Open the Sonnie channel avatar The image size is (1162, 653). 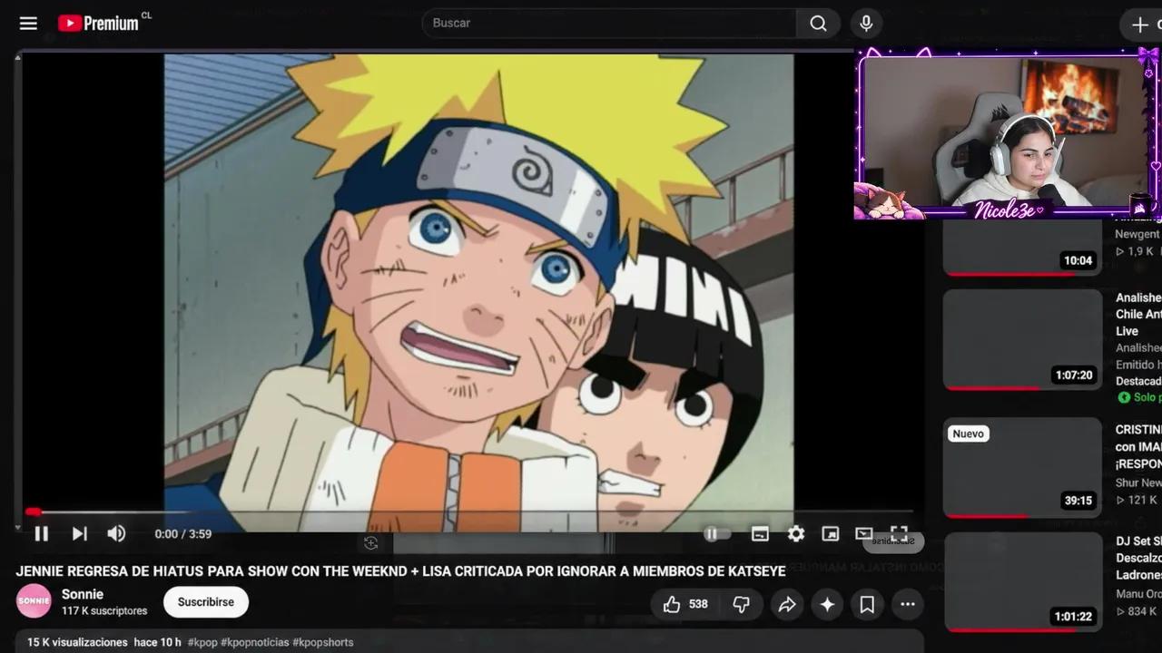34,601
